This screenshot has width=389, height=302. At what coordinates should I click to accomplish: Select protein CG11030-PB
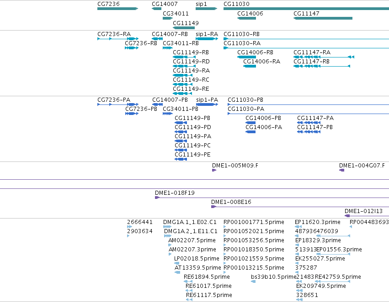tap(309, 104)
